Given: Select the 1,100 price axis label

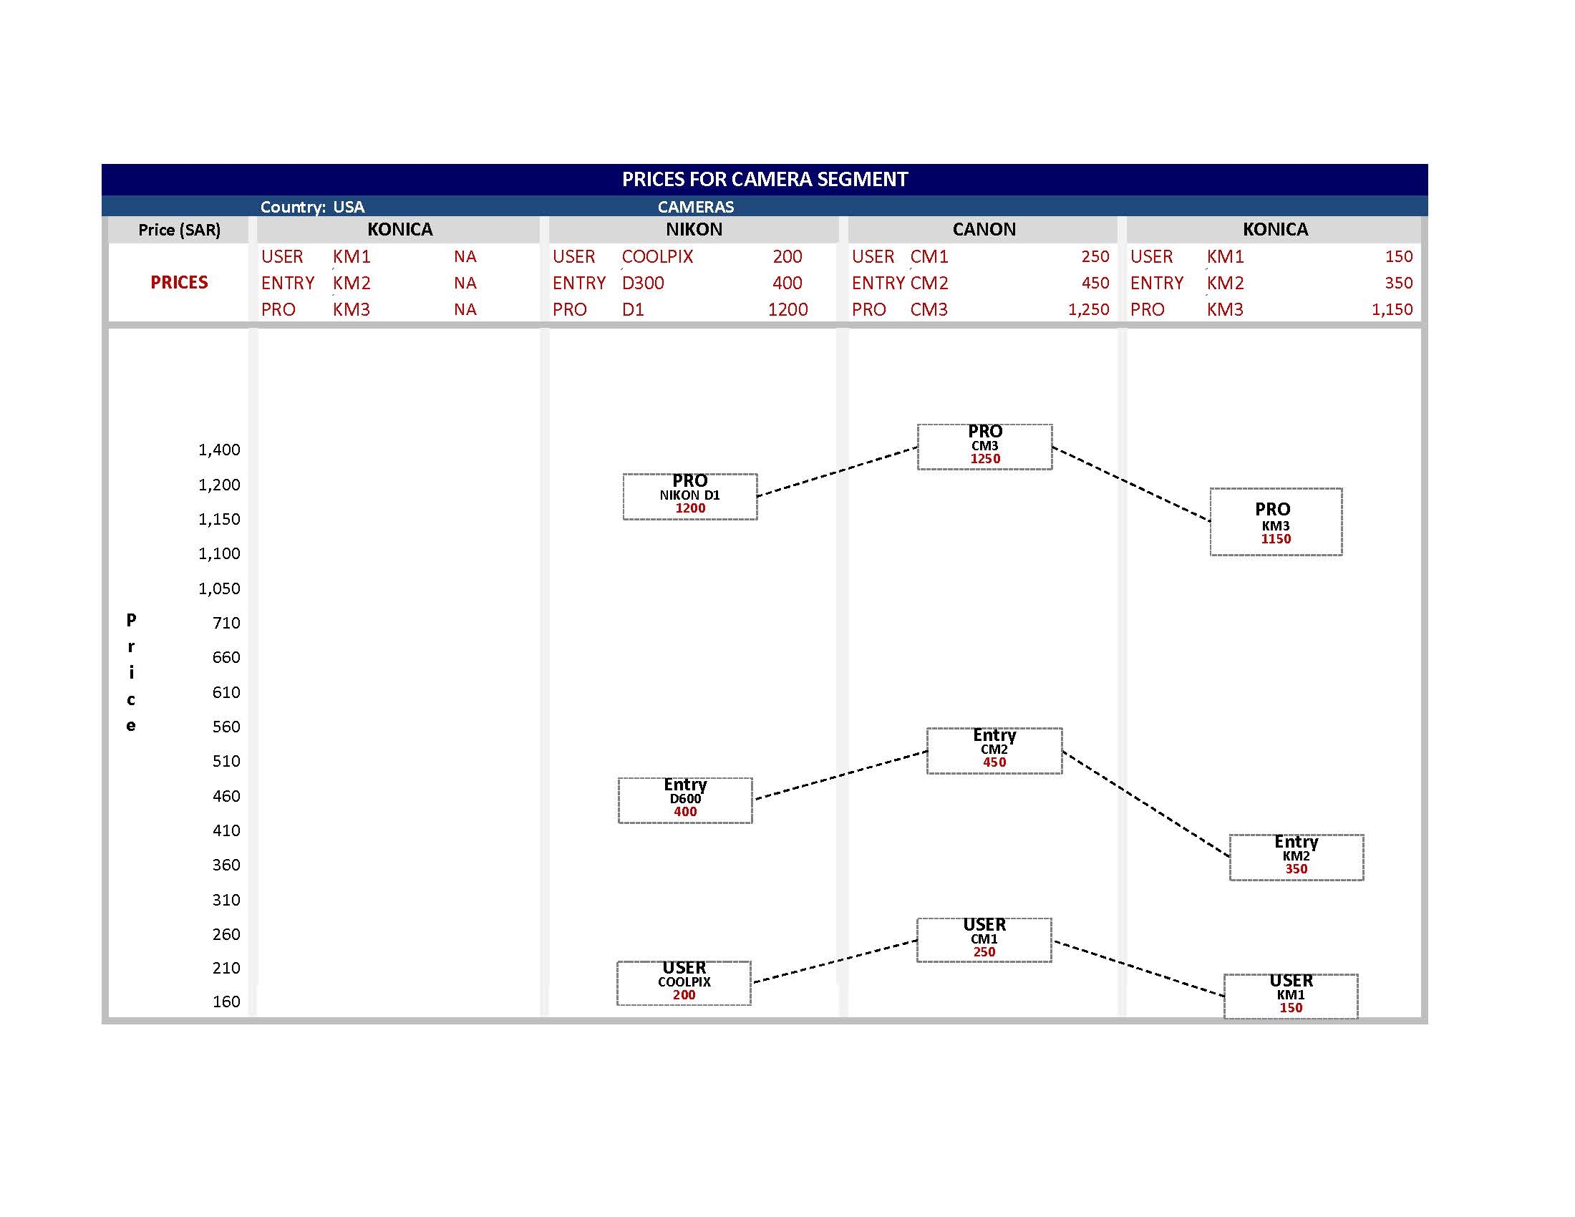Looking at the screenshot, I should 219,553.
